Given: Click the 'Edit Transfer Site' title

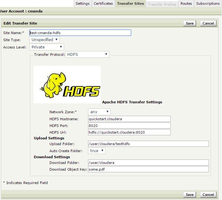Looking at the screenshot, I should (x=20, y=23).
